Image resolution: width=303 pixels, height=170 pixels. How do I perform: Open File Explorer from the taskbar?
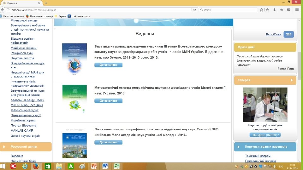coord(59,166)
